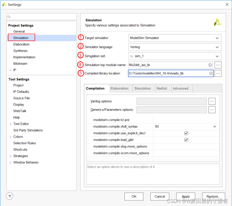Select Simulation under Project Settings
Image resolution: width=232 pixels, height=206 pixels.
click(x=21, y=38)
